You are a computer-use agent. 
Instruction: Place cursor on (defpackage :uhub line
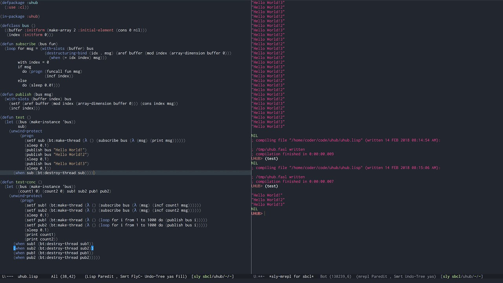19,3
